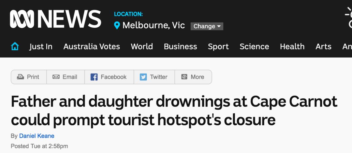Select the Arts menu item
The width and height of the screenshot is (352, 153).
tap(324, 47)
